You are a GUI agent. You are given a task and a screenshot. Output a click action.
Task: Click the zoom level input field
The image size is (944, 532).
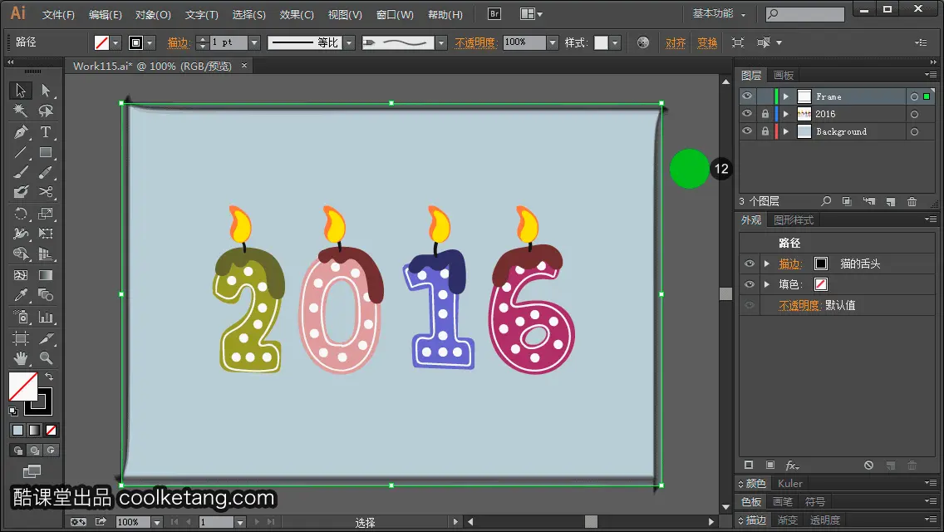(132, 522)
